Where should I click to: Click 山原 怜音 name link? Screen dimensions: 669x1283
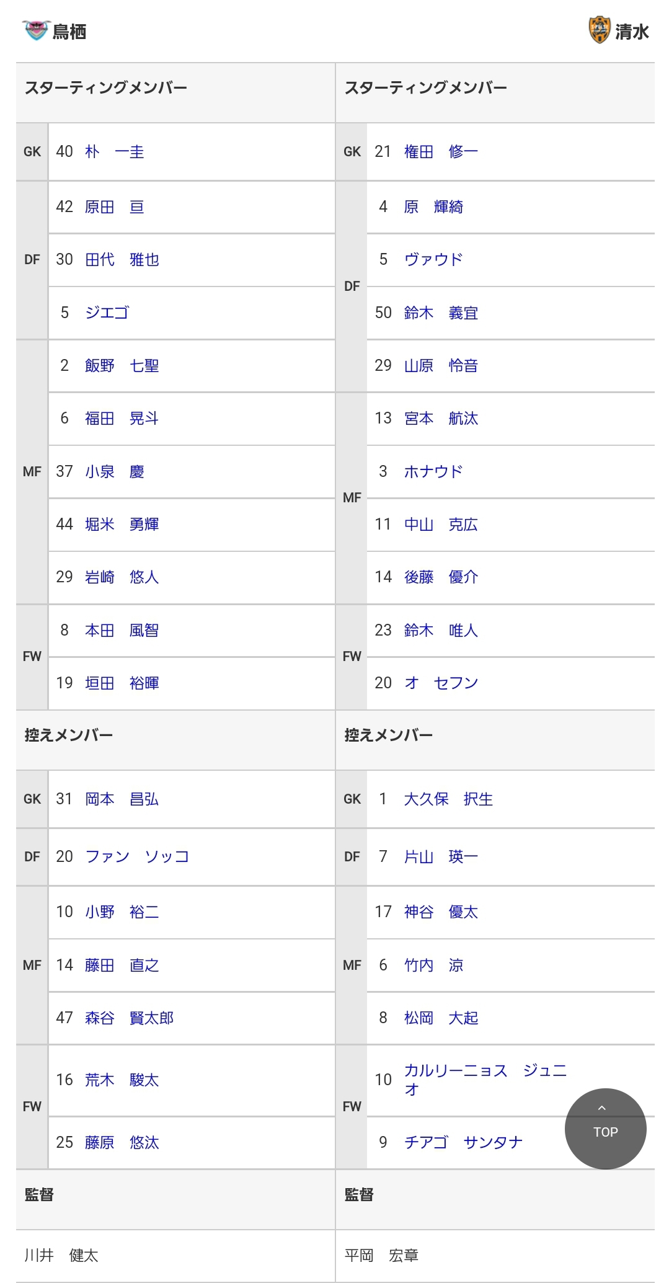click(x=441, y=366)
